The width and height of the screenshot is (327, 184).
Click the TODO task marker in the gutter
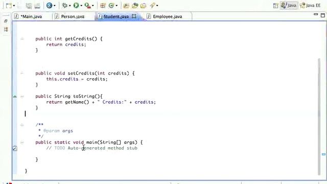15,149
